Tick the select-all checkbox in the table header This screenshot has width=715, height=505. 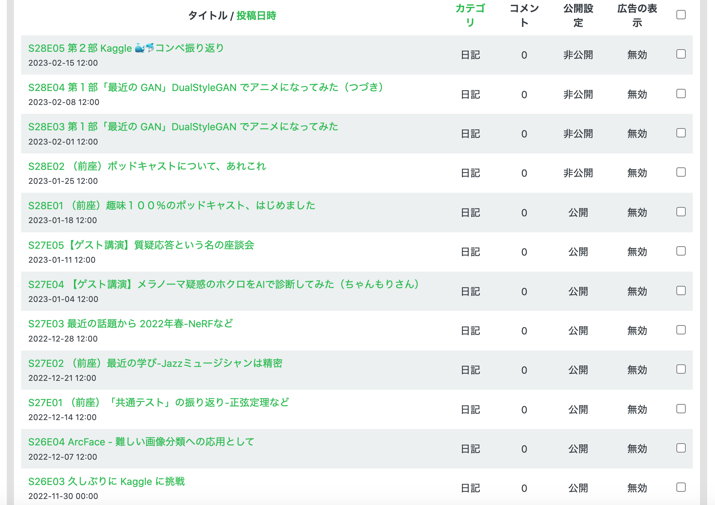(681, 15)
